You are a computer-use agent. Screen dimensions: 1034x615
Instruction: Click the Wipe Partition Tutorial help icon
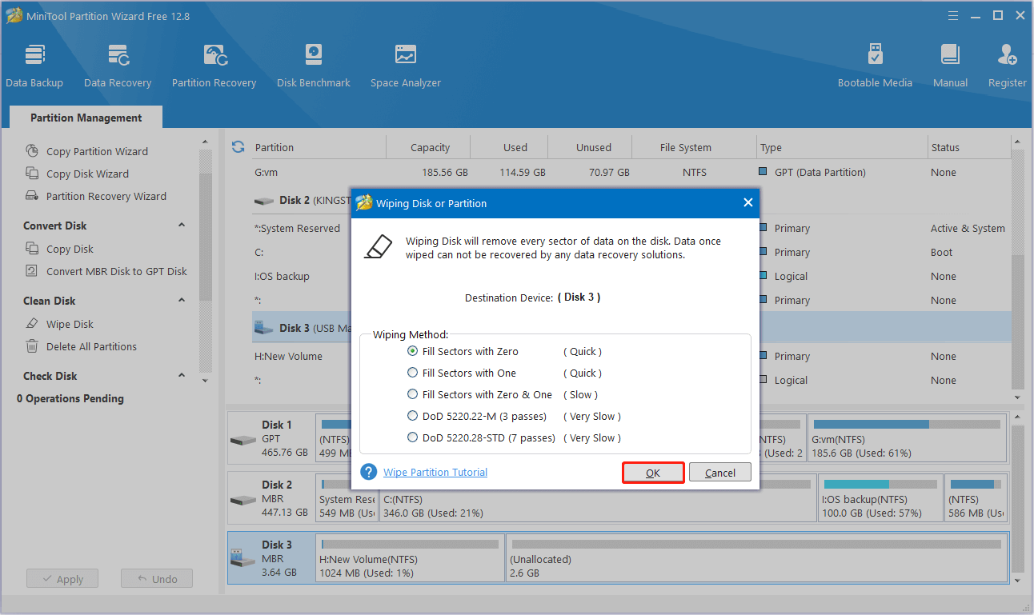tap(369, 472)
